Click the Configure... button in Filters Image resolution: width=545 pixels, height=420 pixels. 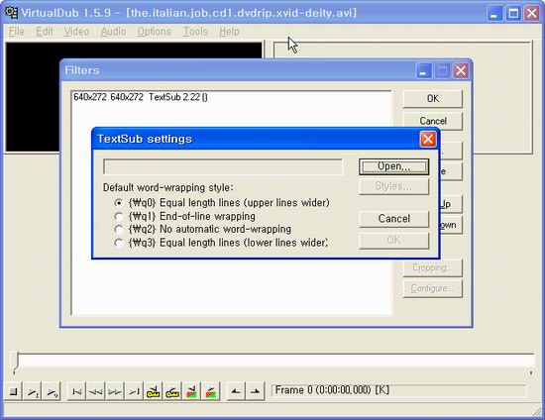tap(433, 288)
